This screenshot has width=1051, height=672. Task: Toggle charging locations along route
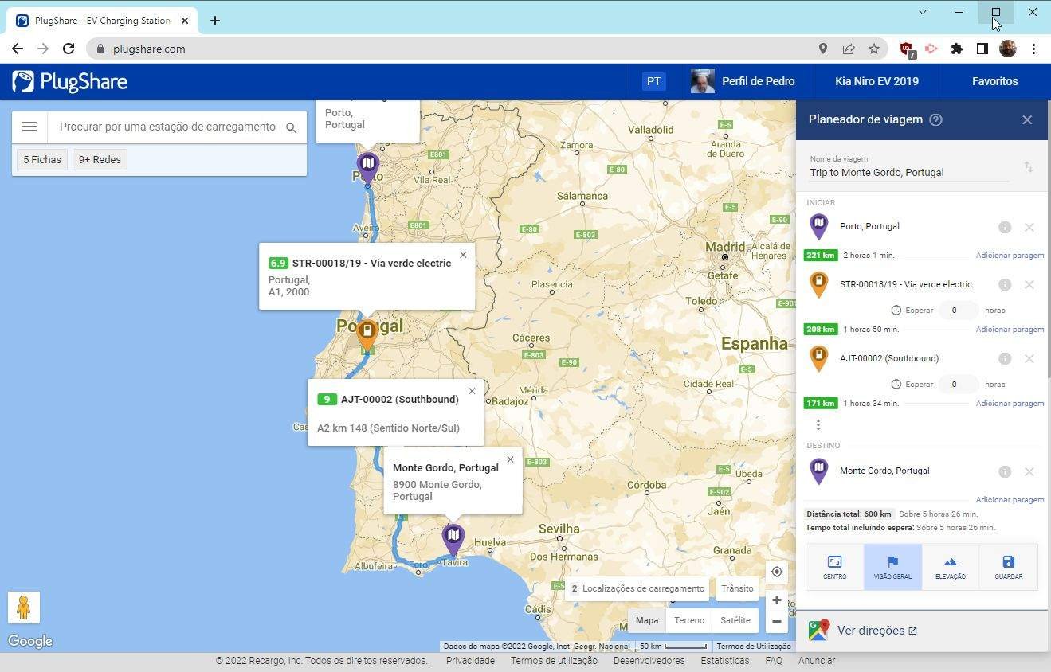pyautogui.click(x=637, y=588)
